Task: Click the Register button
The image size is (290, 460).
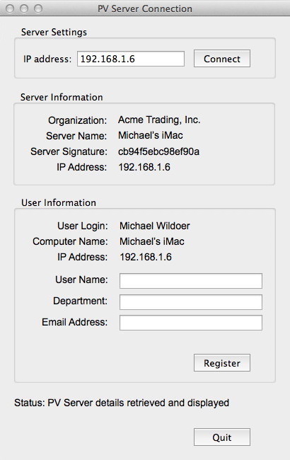Action: coord(222,363)
